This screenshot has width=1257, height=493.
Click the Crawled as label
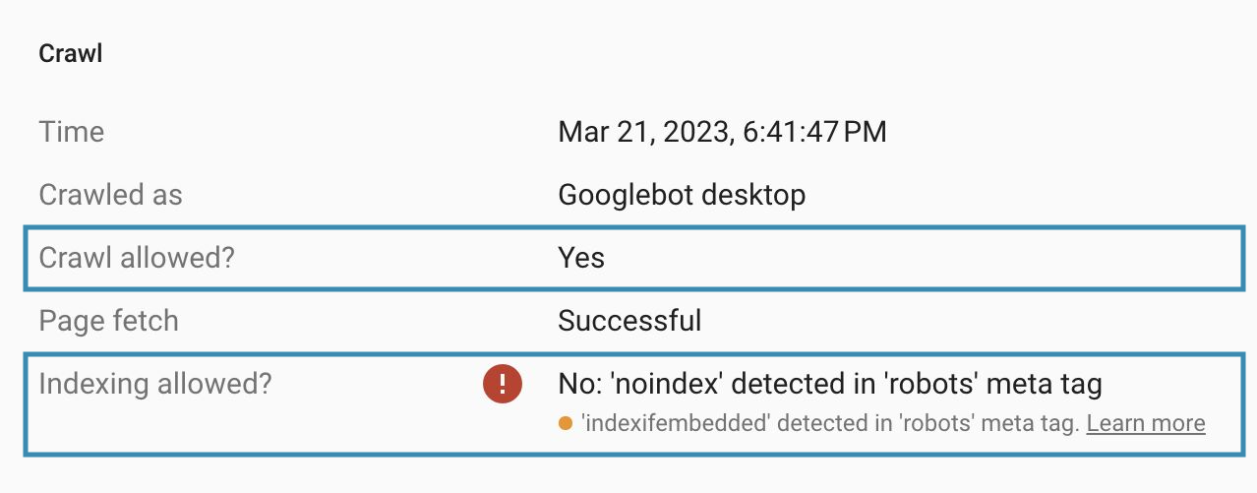110,195
